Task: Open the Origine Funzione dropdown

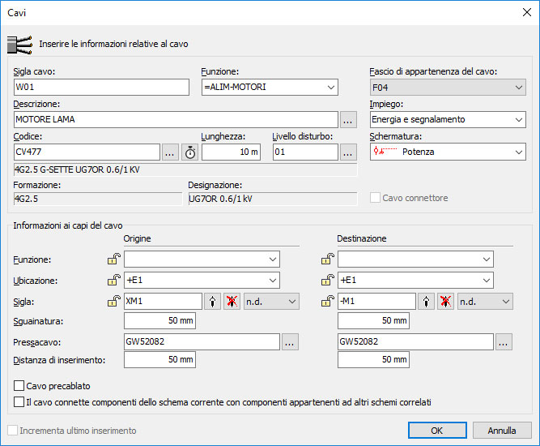Action: click(x=272, y=259)
